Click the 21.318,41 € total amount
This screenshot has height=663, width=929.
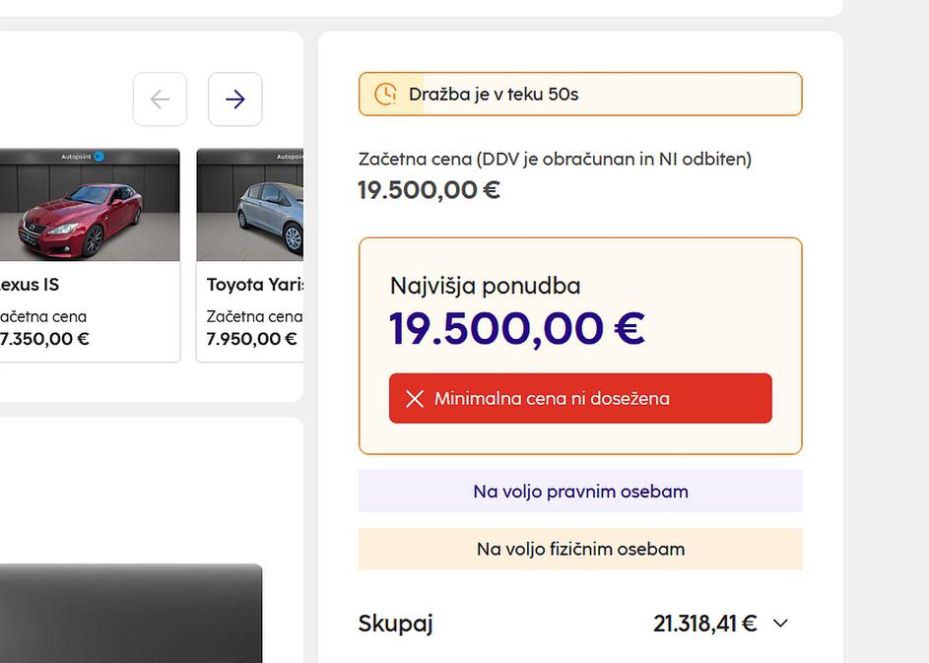tap(704, 623)
